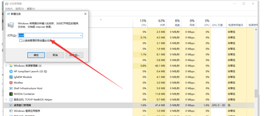
Task: Click the 浏览(B)... button
Action: click(x=75, y=55)
